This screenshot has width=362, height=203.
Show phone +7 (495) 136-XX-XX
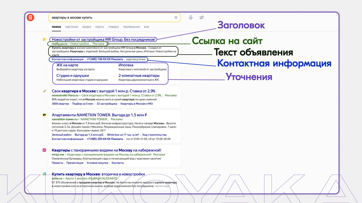[105, 59]
